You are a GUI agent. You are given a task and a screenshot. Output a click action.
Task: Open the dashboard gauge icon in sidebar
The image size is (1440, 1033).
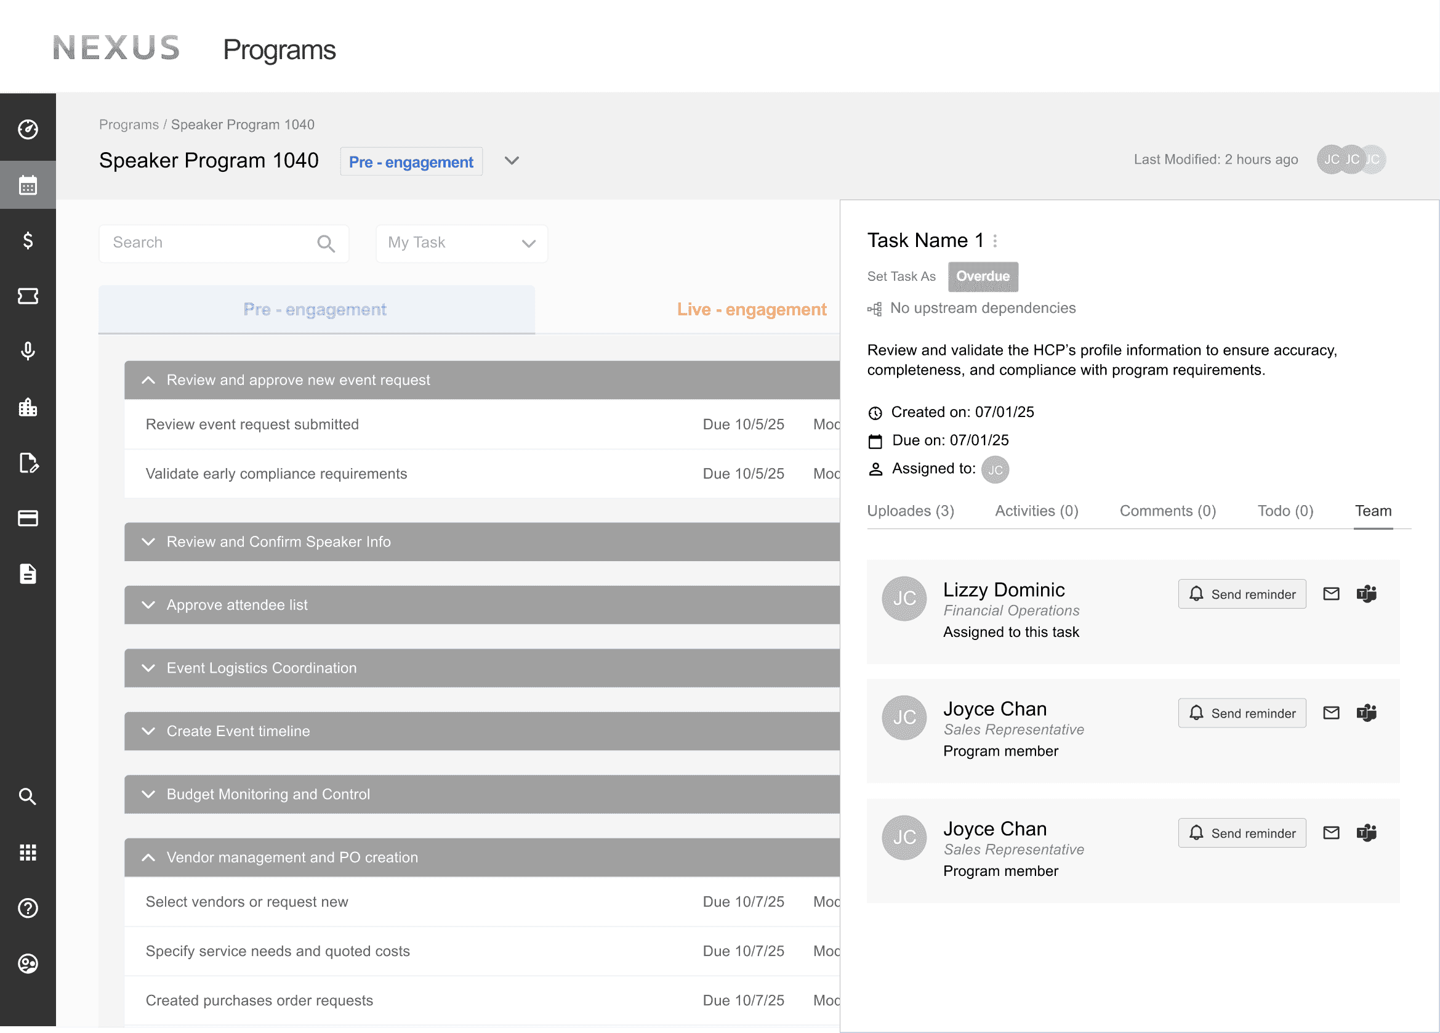point(28,129)
